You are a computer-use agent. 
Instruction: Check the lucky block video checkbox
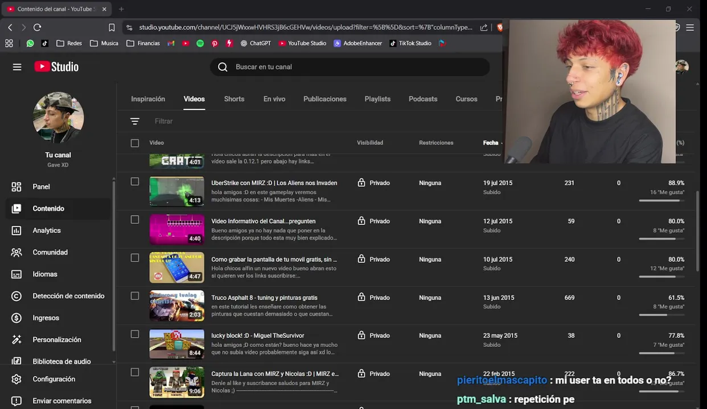pos(135,334)
